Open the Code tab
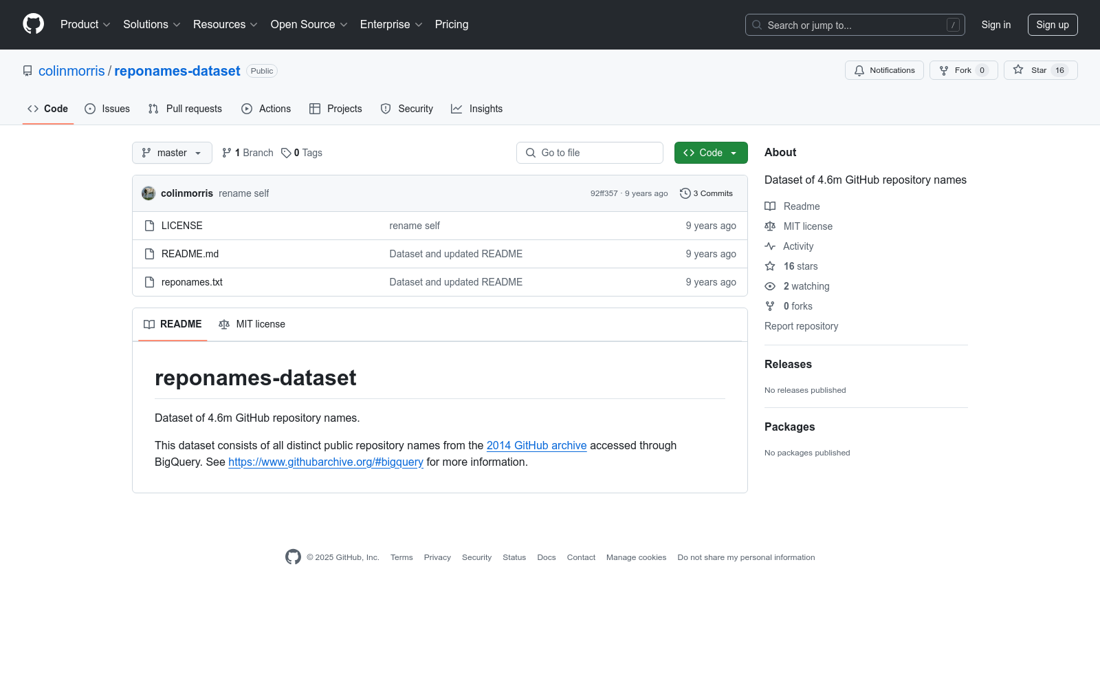Screen dimensions: 1100x688 [x=48, y=109]
